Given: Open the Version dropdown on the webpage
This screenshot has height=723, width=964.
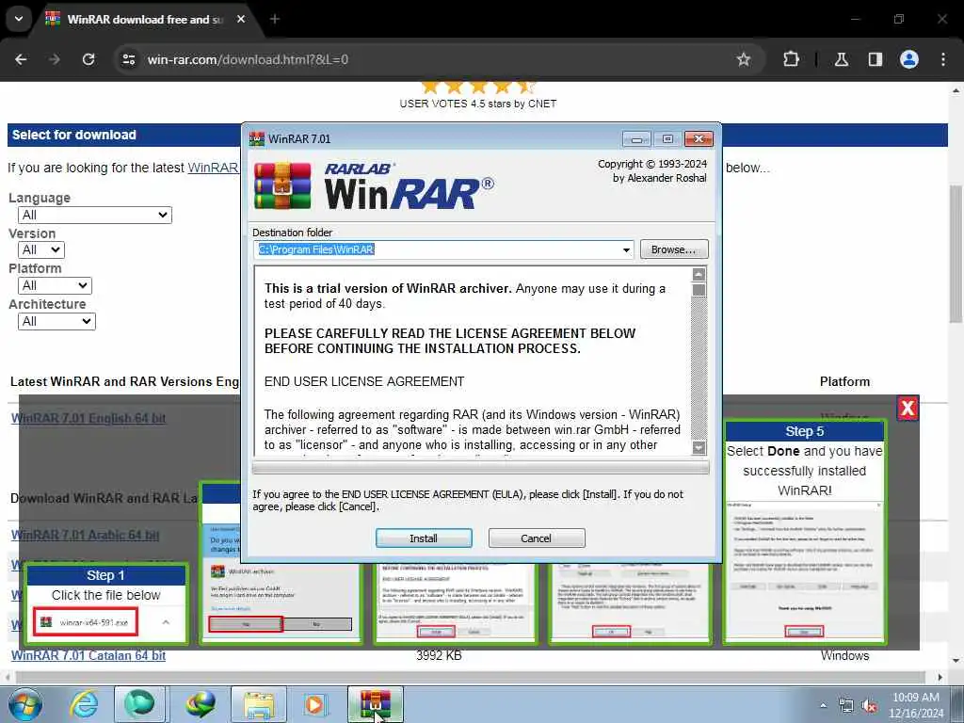Looking at the screenshot, I should [x=41, y=250].
